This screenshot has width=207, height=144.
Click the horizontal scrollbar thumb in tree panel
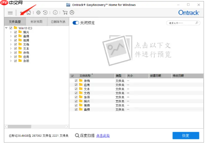pos(19,127)
